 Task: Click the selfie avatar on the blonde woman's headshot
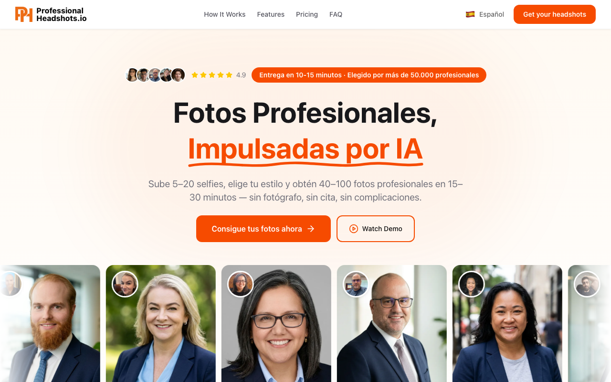tap(125, 284)
